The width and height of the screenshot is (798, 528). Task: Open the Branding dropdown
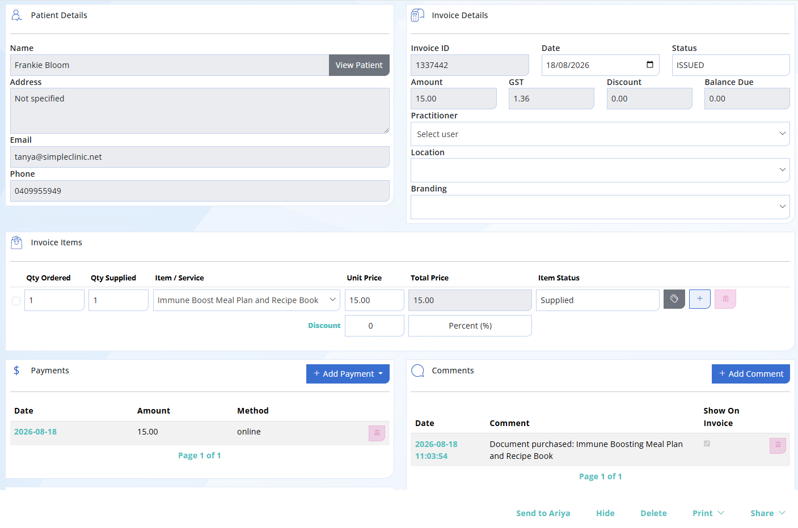point(600,207)
